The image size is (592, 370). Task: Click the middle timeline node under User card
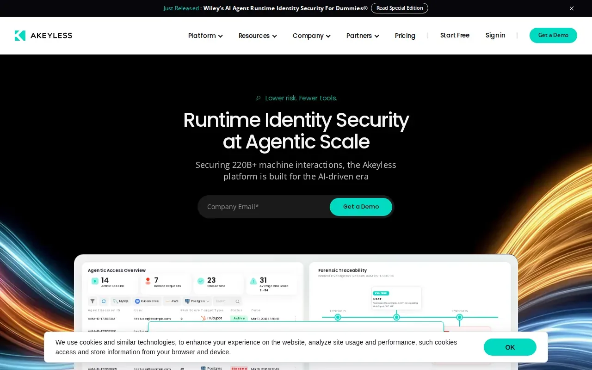coord(396,317)
